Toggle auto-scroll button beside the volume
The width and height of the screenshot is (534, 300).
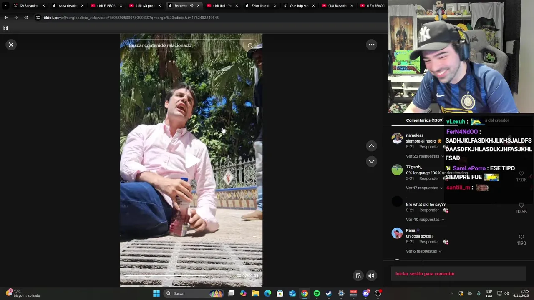coord(358,275)
